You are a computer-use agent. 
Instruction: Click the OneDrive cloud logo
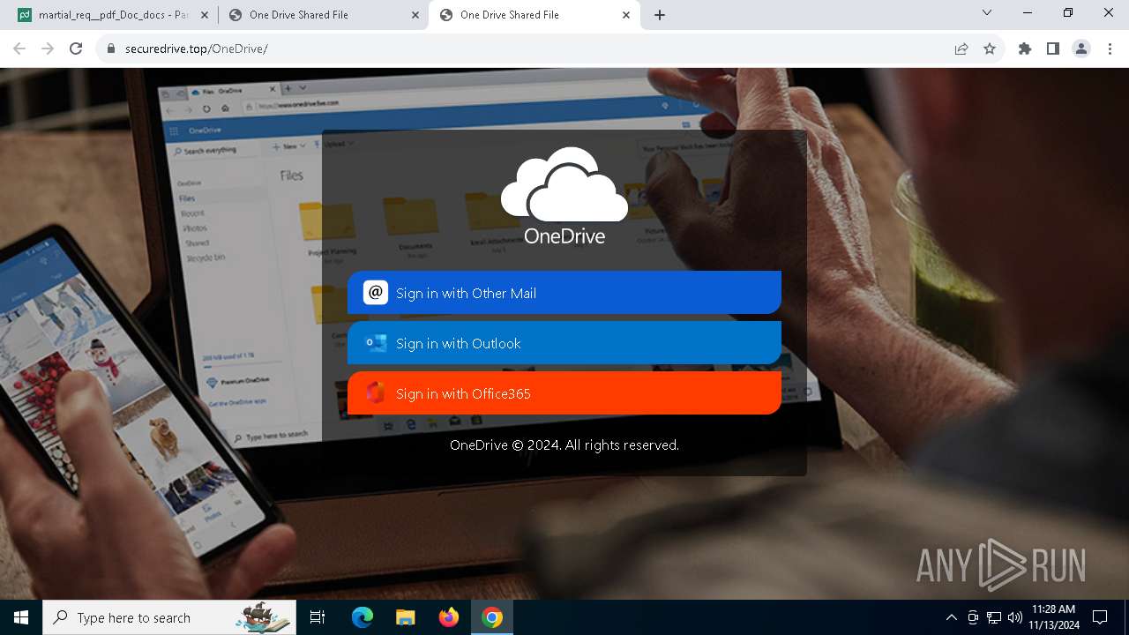564,195
